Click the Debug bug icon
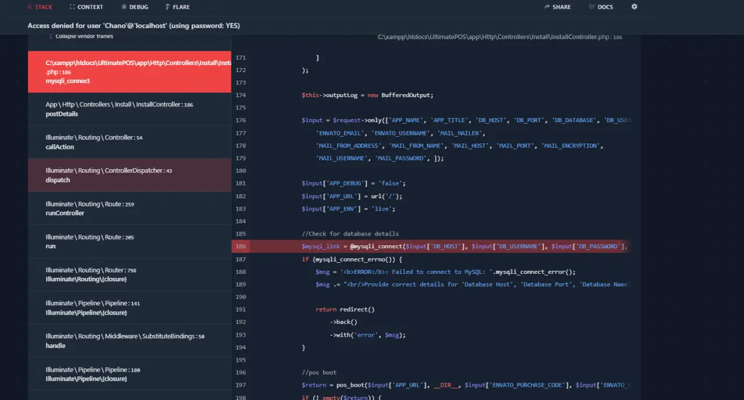 (124, 7)
